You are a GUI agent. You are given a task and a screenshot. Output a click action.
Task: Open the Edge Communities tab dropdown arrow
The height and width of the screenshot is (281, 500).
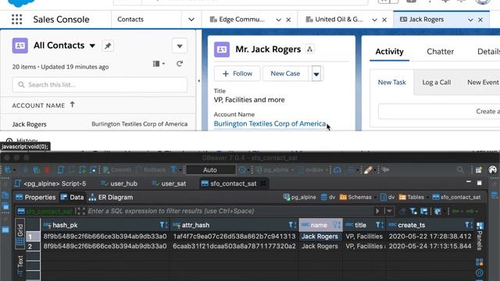(x=278, y=20)
